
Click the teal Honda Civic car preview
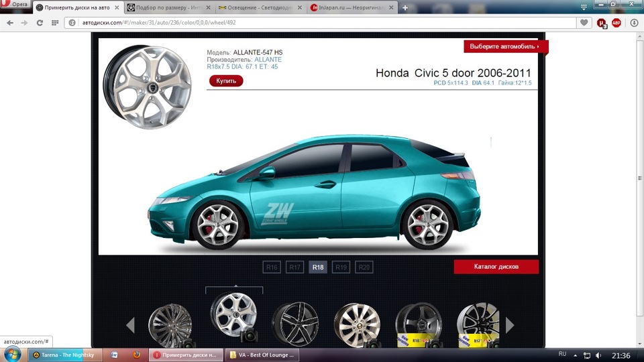click(x=315, y=192)
